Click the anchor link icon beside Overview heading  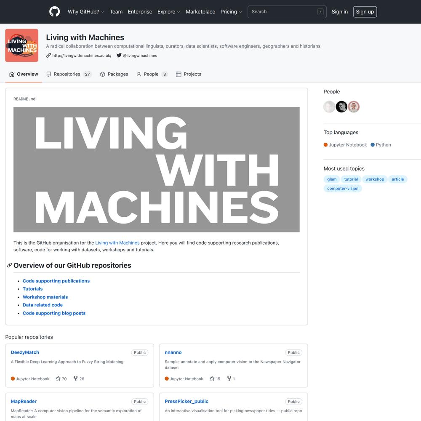coord(9,265)
